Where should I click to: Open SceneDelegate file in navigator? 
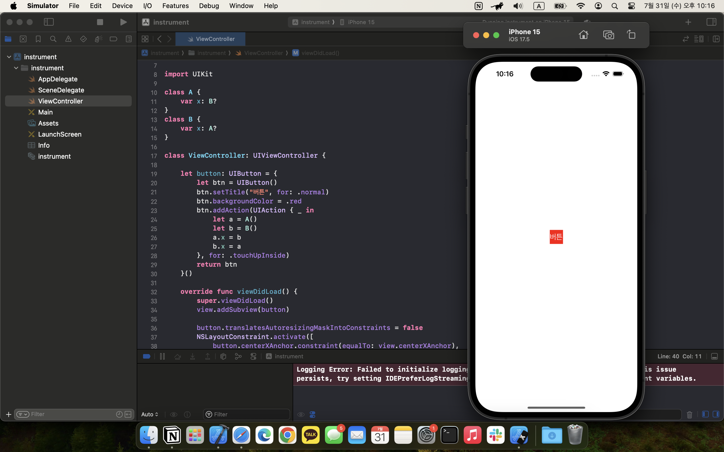tap(61, 90)
